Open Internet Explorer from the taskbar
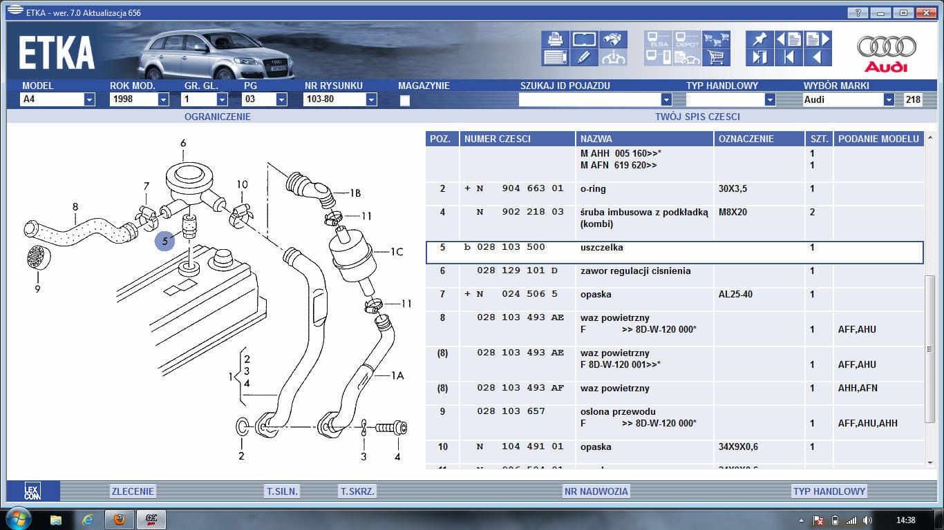The height and width of the screenshot is (530, 944). pyautogui.click(x=88, y=520)
